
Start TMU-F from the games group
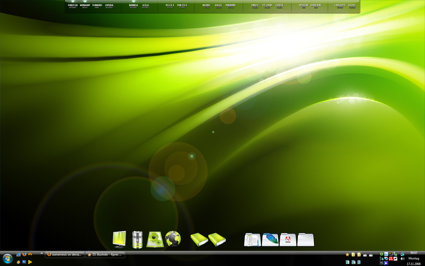(x=255, y=6)
